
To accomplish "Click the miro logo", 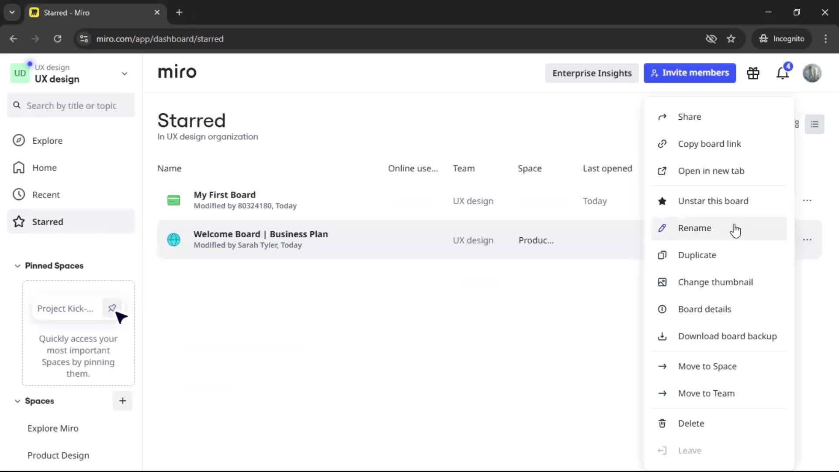I will click(x=177, y=72).
